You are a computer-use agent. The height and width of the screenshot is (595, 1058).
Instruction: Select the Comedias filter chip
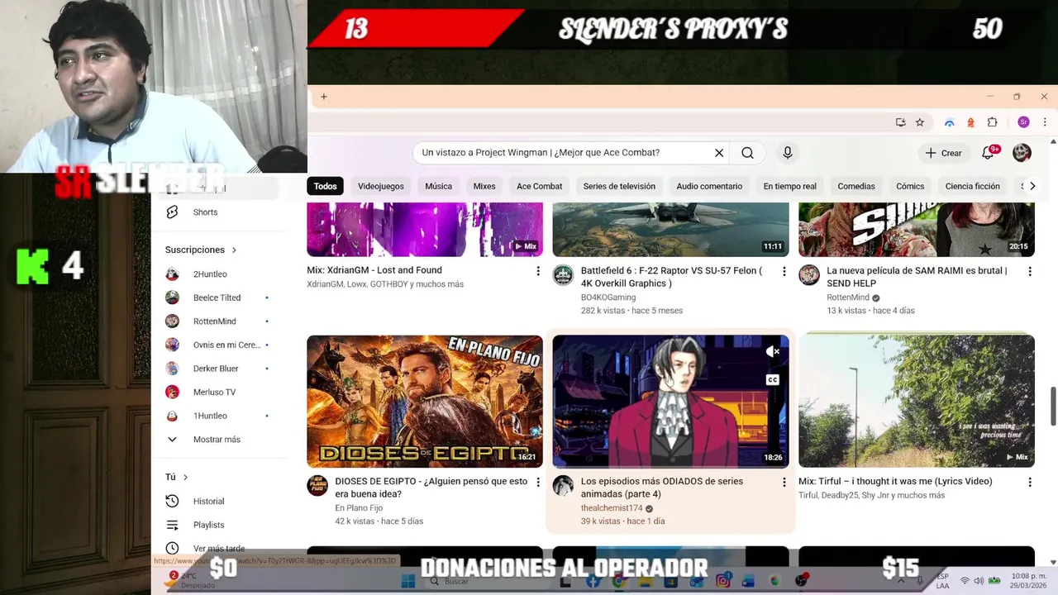[x=856, y=186]
